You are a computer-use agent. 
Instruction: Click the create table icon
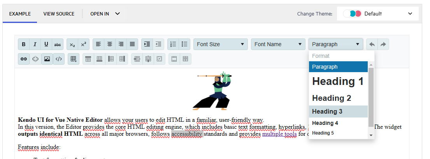[x=73, y=59]
